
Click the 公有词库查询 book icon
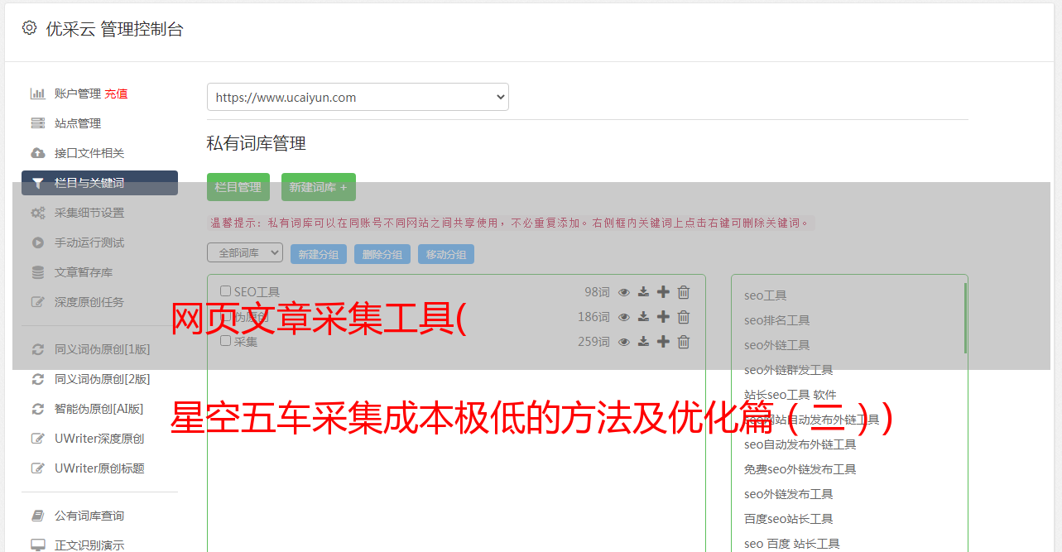pyautogui.click(x=38, y=516)
